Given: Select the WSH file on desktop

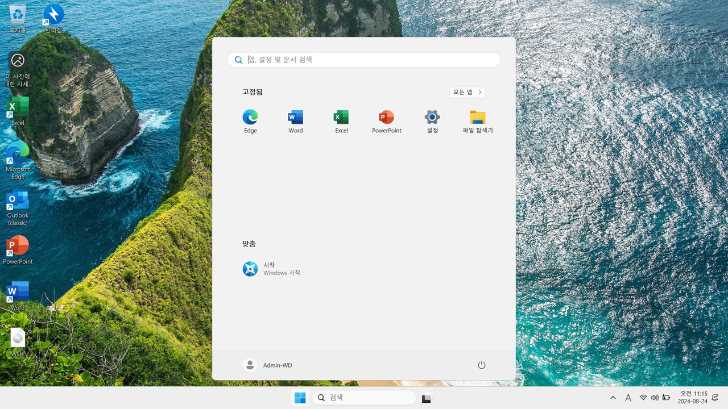Looking at the screenshot, I should (x=18, y=343).
